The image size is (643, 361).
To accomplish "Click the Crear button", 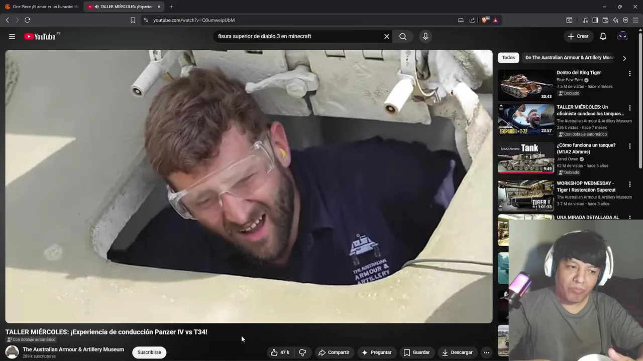I will 578,36.
